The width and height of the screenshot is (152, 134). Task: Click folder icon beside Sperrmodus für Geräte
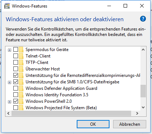pyautogui.click(x=21, y=50)
